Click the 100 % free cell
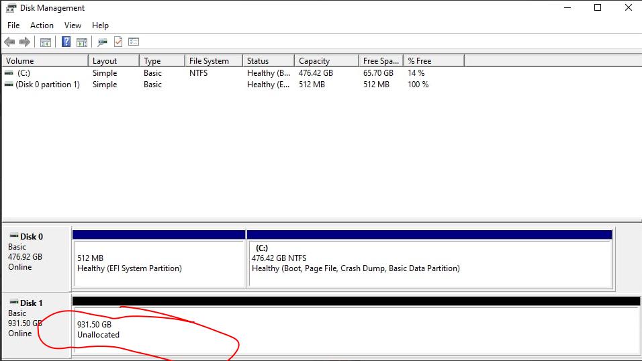The width and height of the screenshot is (642, 361). (x=418, y=85)
